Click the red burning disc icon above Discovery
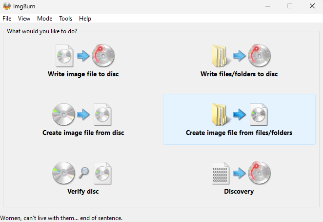 click(x=259, y=173)
